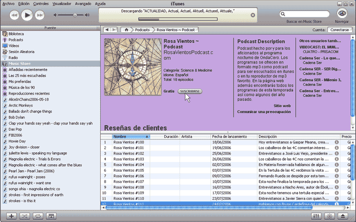Click the eject disc button
The image size is (356, 222).
point(343,216)
